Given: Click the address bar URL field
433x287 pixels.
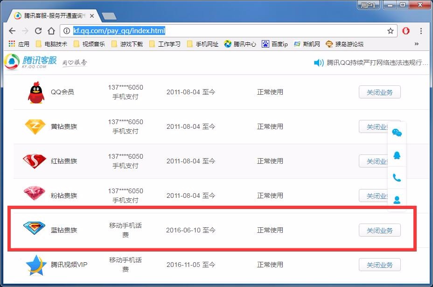Looking at the screenshot, I should tap(229, 31).
